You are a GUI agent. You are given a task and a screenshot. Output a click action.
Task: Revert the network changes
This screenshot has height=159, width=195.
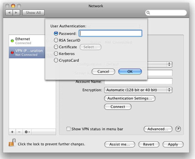tap(149, 144)
